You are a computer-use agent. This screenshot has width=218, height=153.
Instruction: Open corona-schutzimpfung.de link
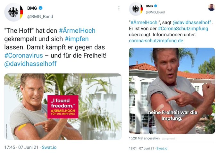[x=156, y=41]
